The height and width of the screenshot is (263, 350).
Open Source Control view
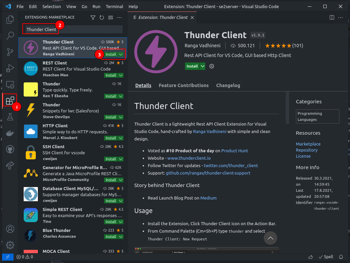tap(10, 52)
